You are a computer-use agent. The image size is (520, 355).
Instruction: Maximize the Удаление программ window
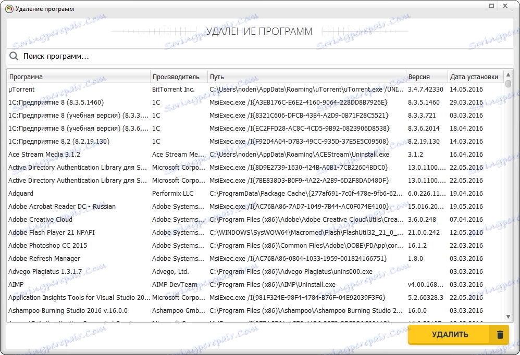[x=491, y=6]
